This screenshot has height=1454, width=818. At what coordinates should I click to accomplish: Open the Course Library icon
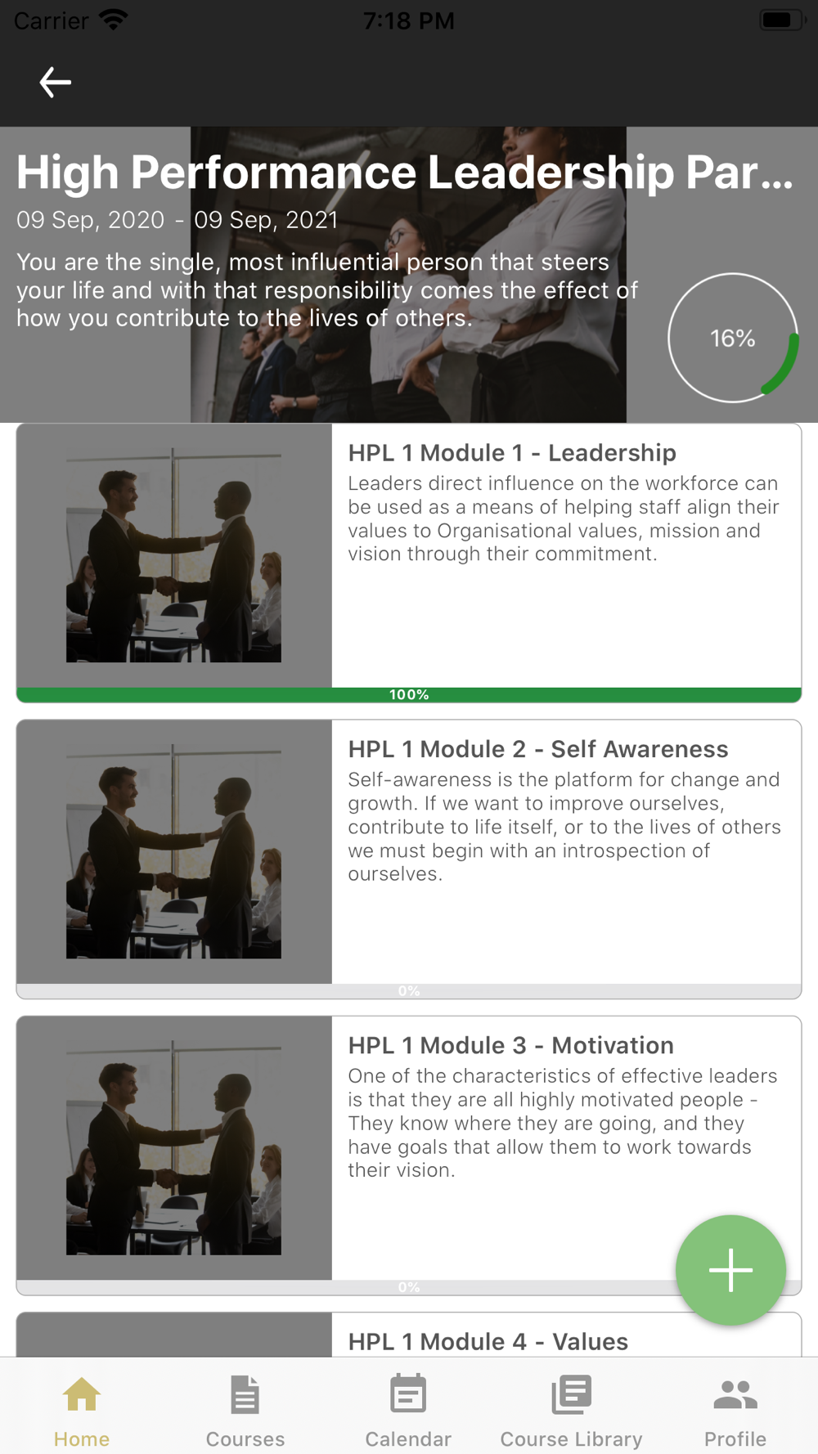(571, 1394)
